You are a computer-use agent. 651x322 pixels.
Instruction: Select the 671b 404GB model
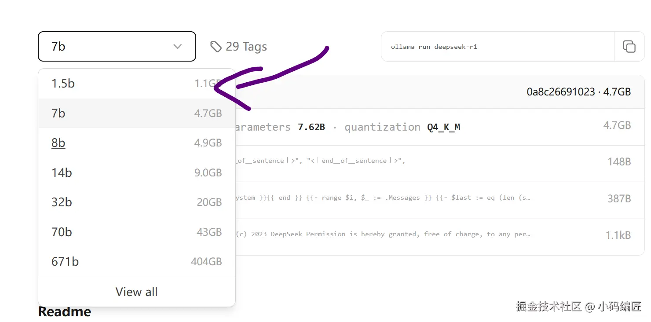click(136, 262)
